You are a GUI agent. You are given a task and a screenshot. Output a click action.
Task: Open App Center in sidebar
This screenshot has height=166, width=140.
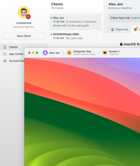coord(16,54)
